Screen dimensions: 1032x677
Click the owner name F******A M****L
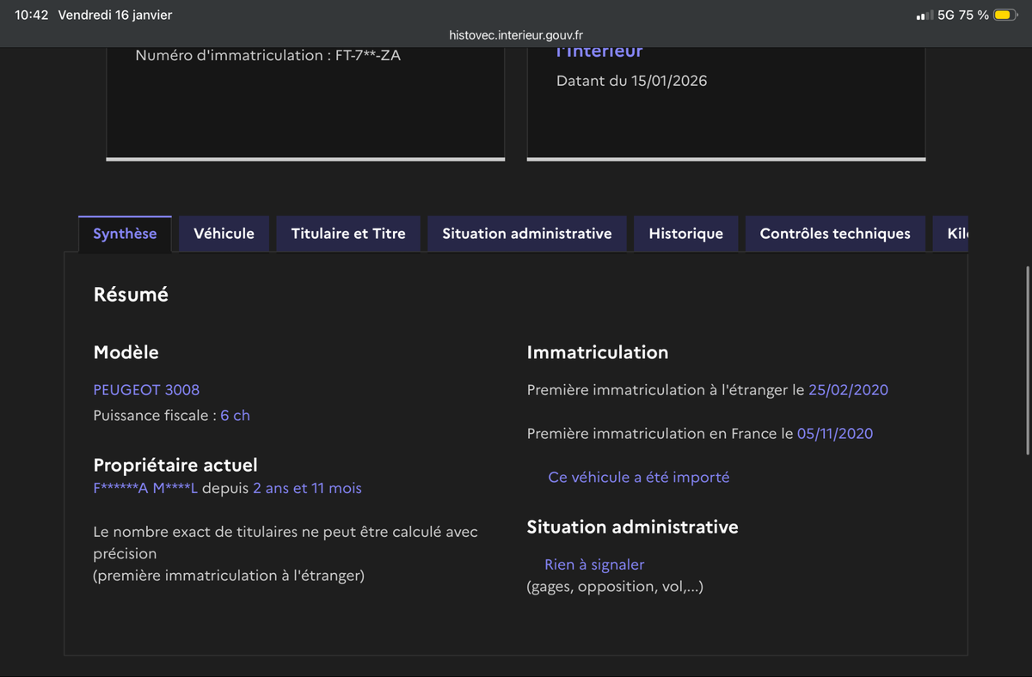coord(145,489)
